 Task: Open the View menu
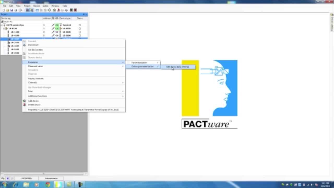pos(18,6)
